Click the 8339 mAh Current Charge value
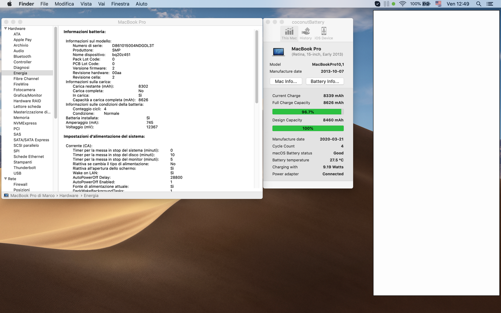Image resolution: width=501 pixels, height=313 pixels. click(333, 95)
